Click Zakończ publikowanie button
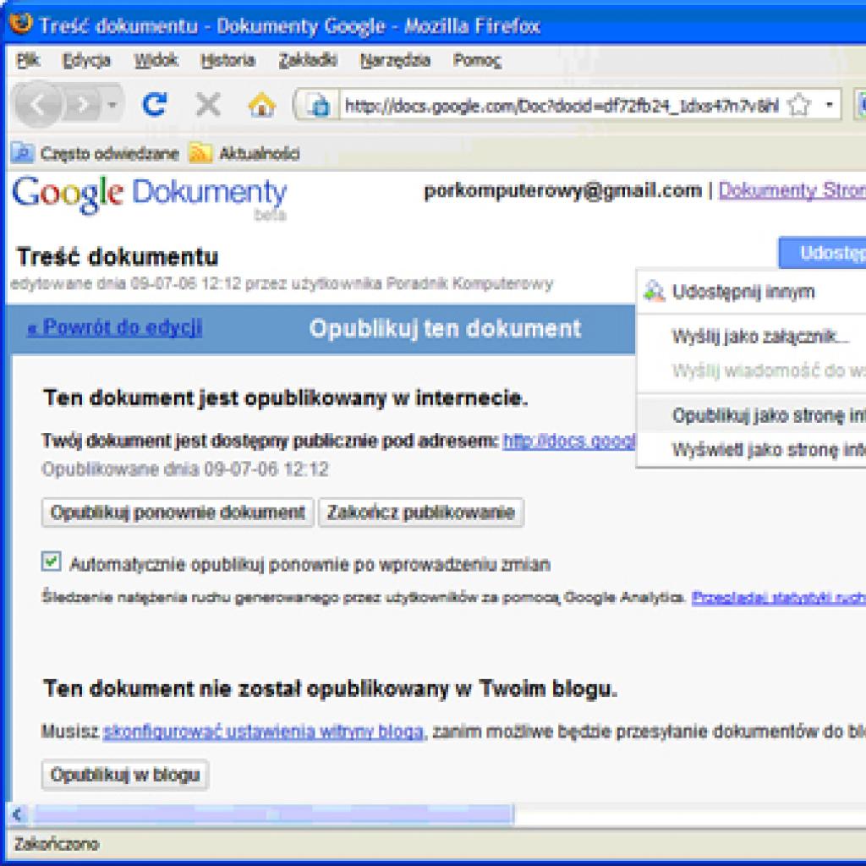This screenshot has height=866, width=866. (x=421, y=512)
